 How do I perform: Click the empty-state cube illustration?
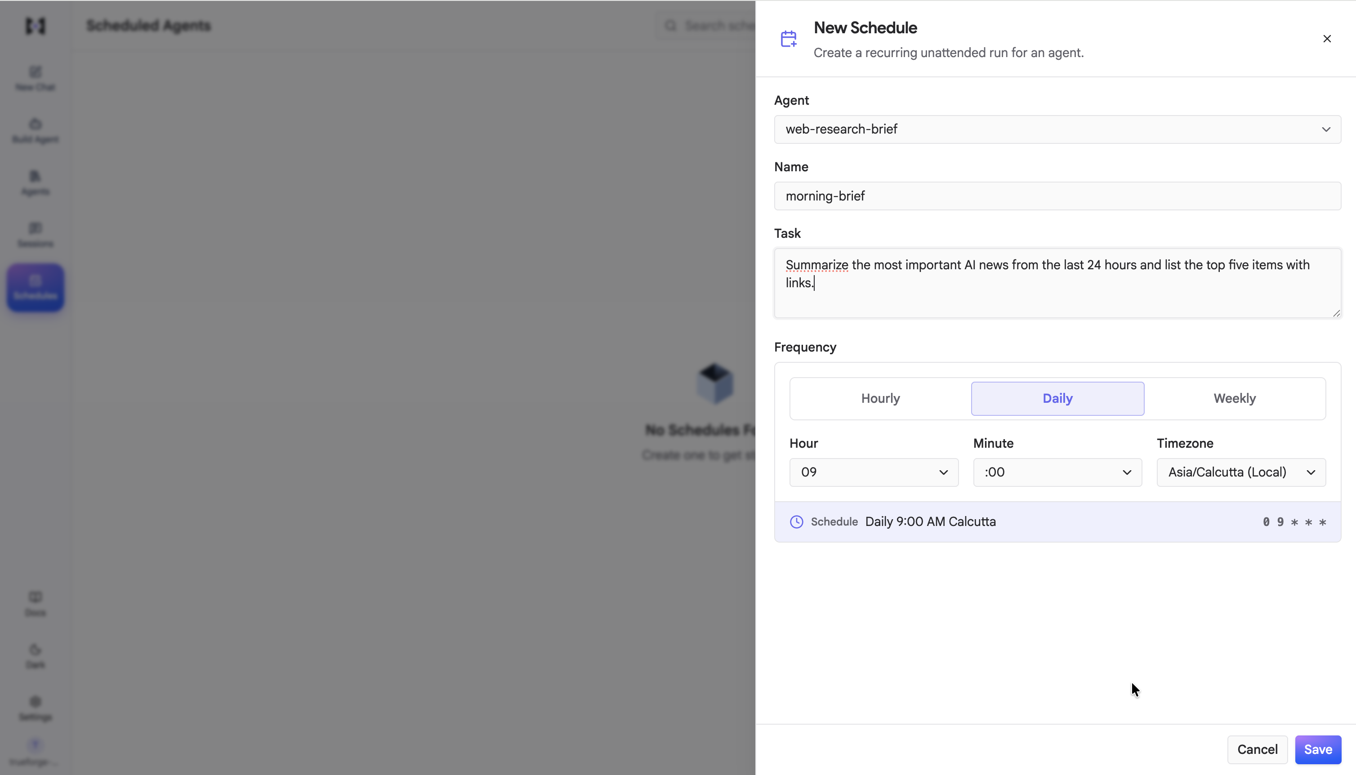pos(715,383)
